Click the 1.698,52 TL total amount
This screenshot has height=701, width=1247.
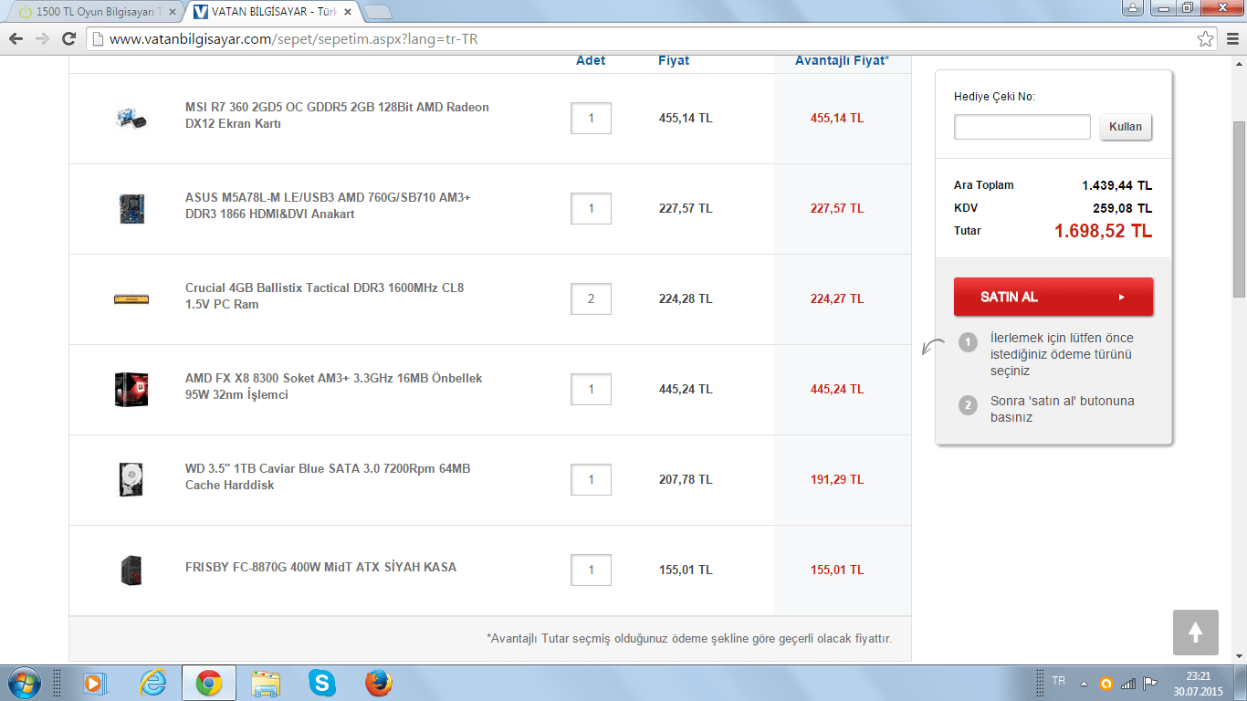[x=1103, y=231]
